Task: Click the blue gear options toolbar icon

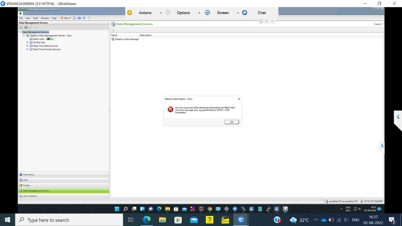Action: [84, 18]
